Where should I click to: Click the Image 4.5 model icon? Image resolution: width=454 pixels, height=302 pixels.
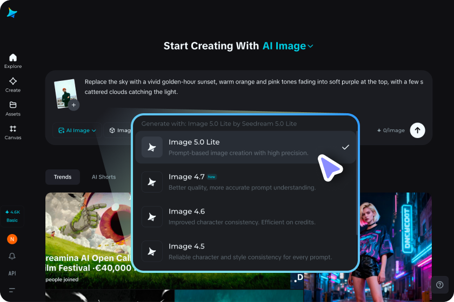tap(152, 251)
